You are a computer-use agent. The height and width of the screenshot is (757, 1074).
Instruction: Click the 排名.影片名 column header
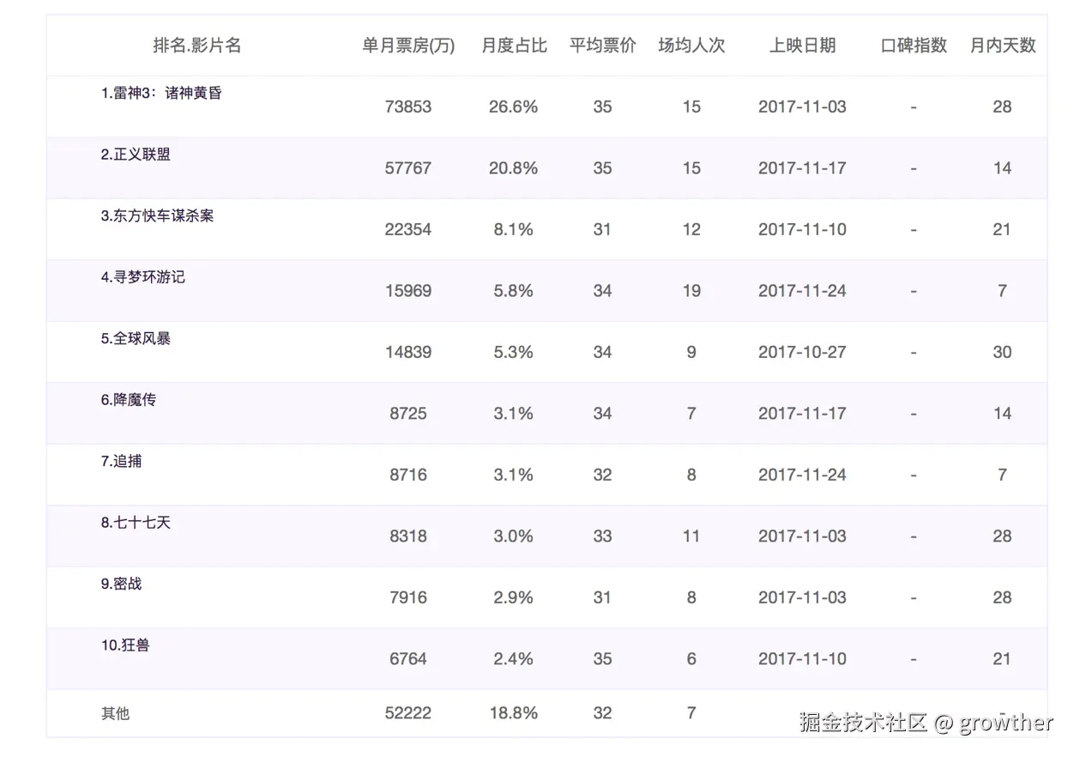click(197, 45)
